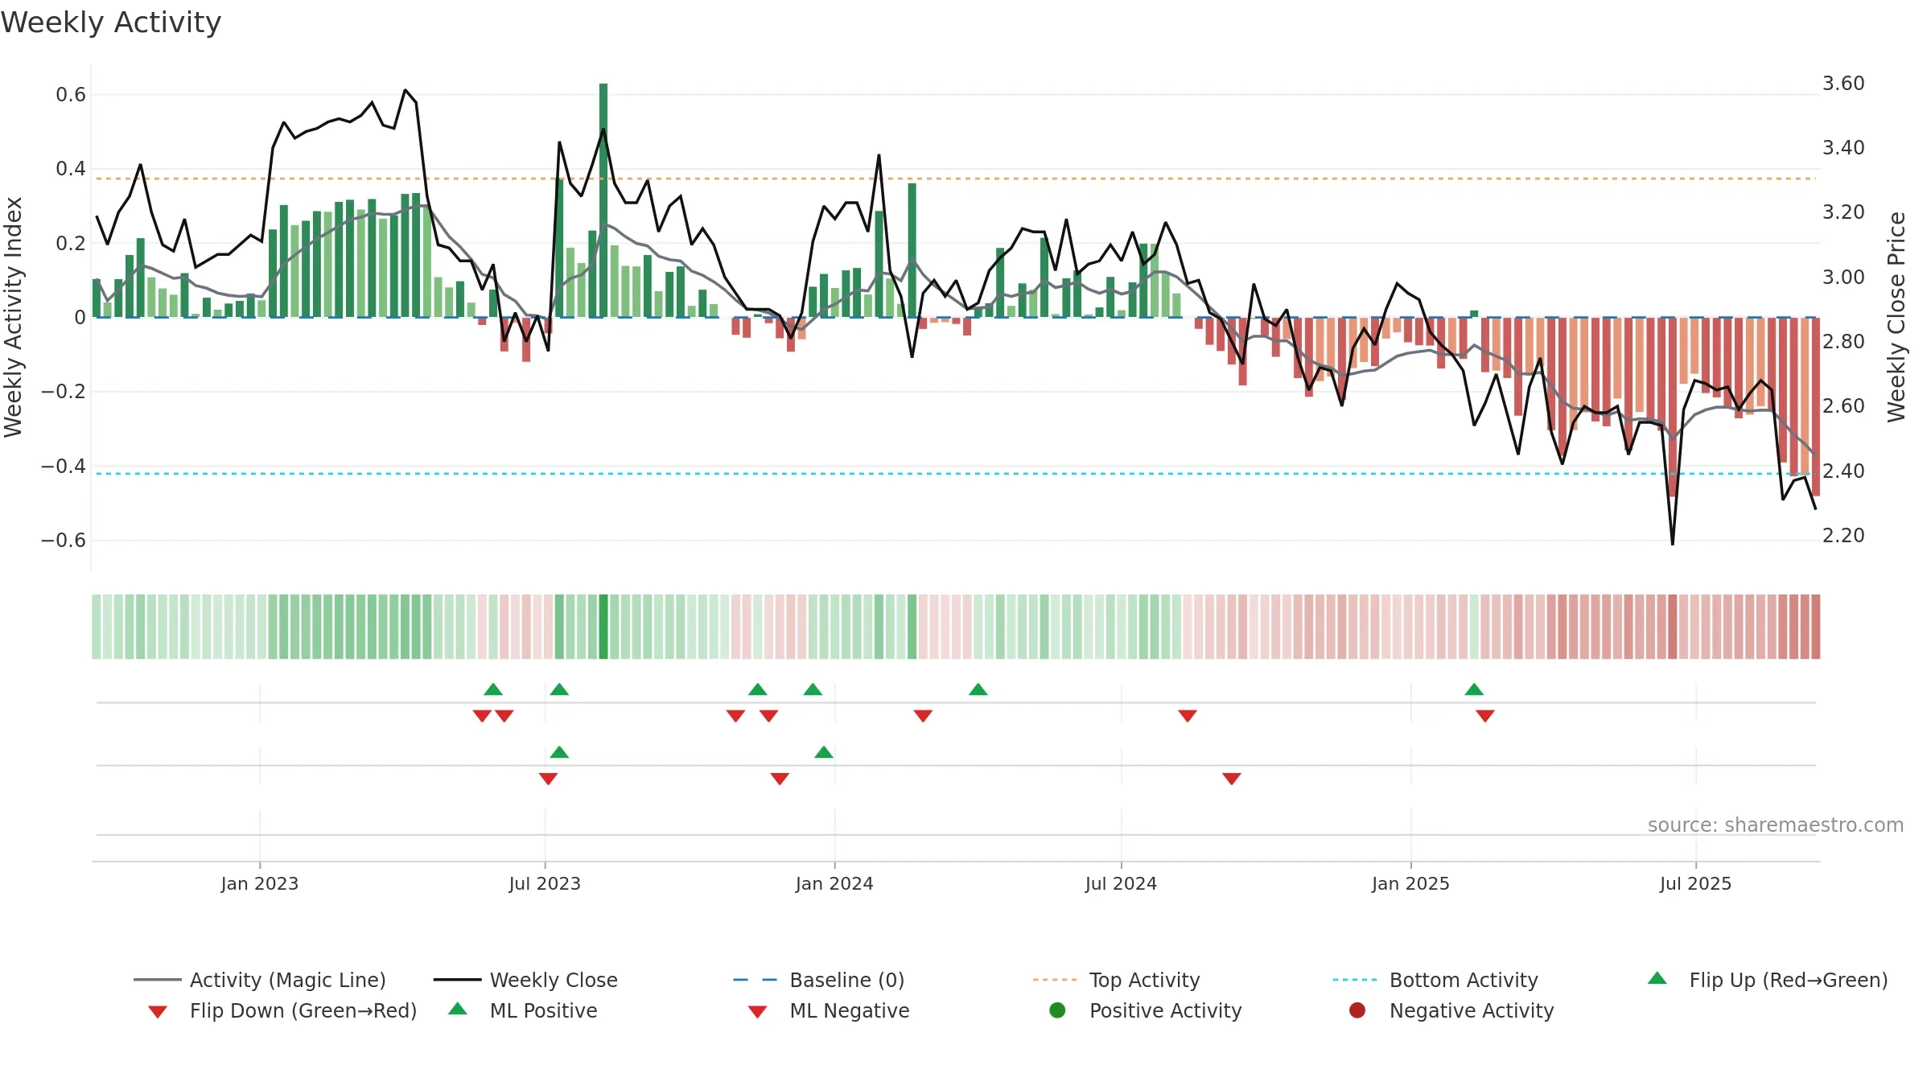Click the Negative Activity red circle icon
1931x1086 pixels.
pyautogui.click(x=1357, y=1010)
